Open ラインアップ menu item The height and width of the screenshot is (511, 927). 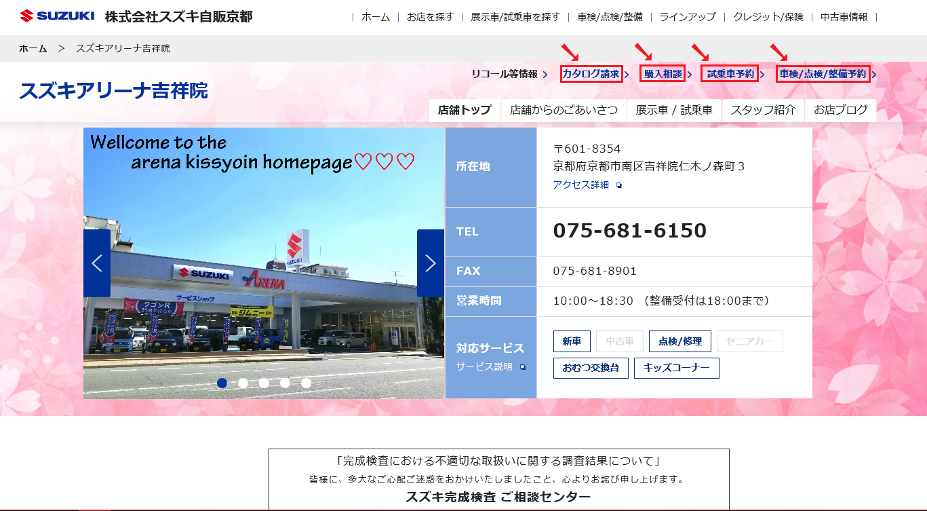tap(688, 17)
